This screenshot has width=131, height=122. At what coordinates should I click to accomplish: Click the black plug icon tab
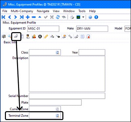point(58,37)
